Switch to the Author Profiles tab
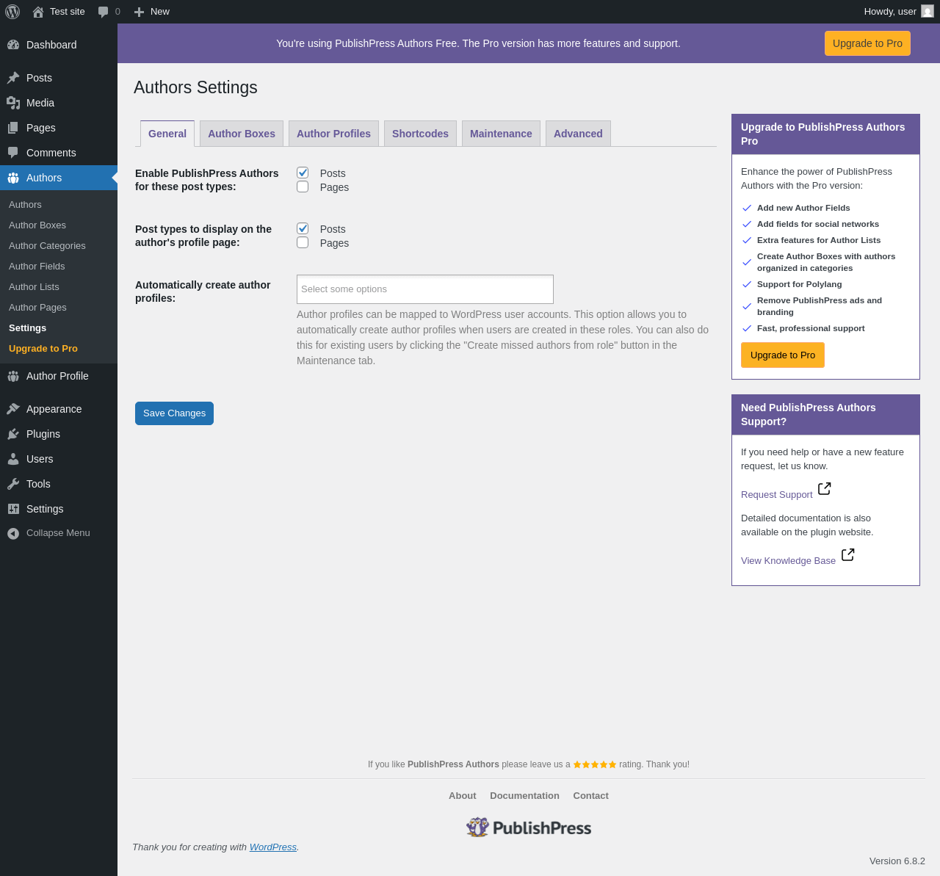 [334, 134]
